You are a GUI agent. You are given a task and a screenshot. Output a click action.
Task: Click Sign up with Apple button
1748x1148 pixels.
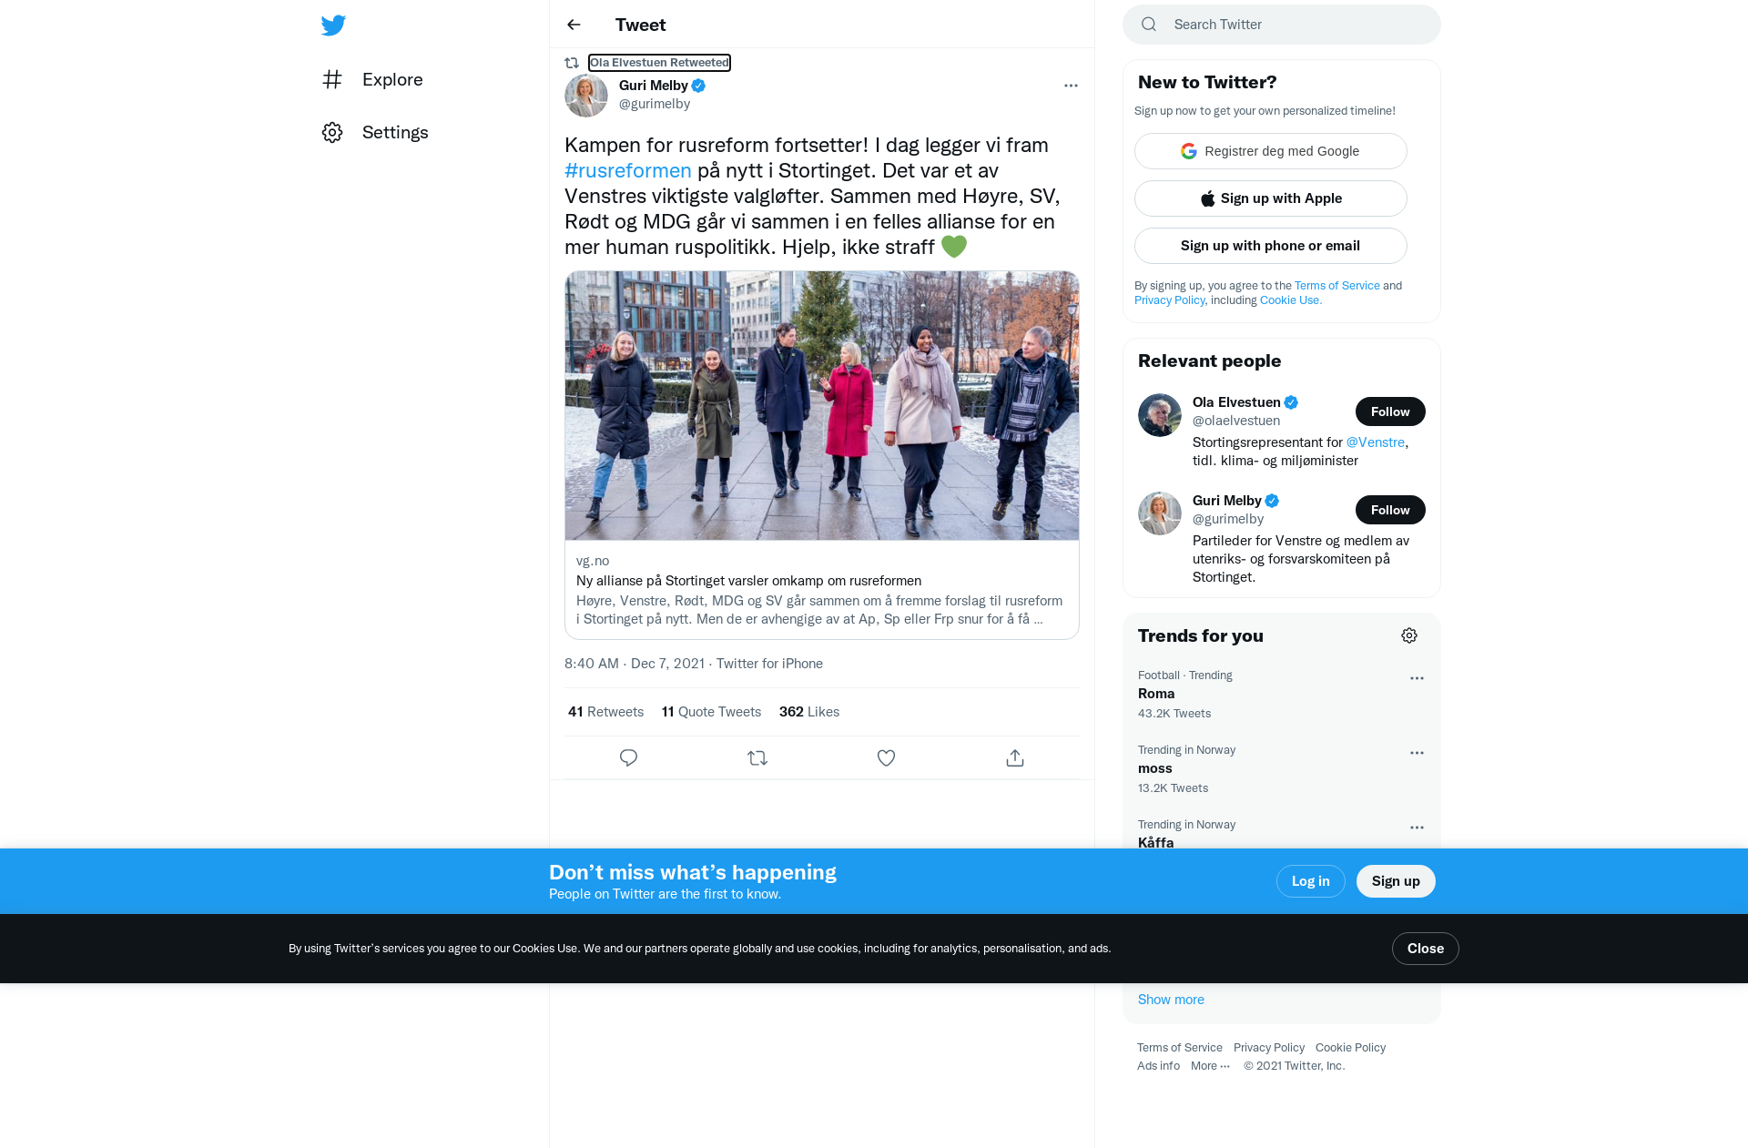pos(1270,198)
